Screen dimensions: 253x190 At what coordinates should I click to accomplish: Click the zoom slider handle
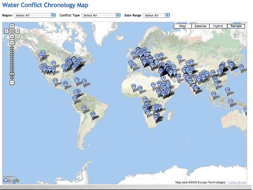[x=12, y=74]
